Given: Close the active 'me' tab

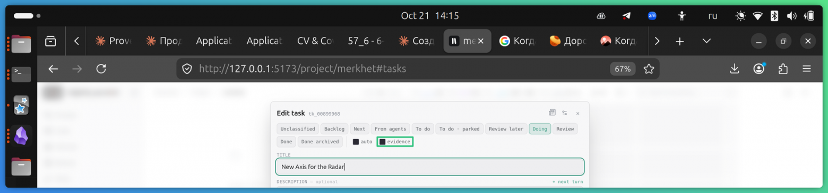Looking at the screenshot, I should (x=481, y=41).
